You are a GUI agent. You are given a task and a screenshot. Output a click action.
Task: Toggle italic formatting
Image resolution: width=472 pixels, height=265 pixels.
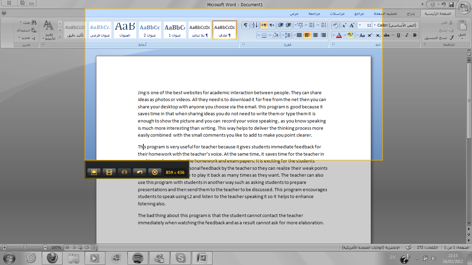pos(407,35)
